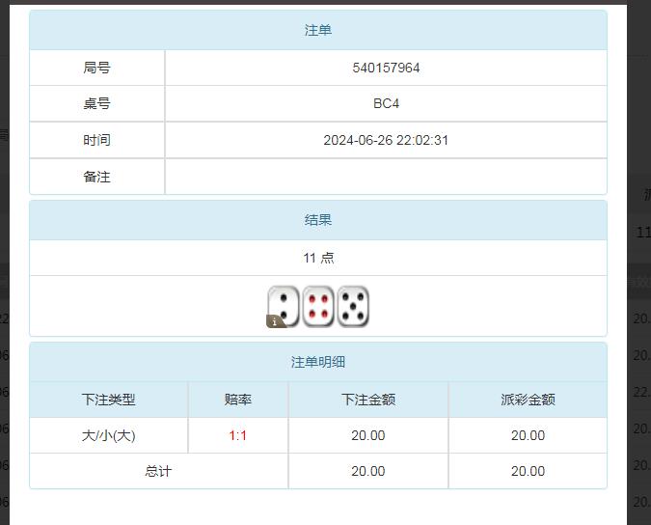651x525 pixels.
Task: Click the first die showing two
Action: [x=284, y=304]
